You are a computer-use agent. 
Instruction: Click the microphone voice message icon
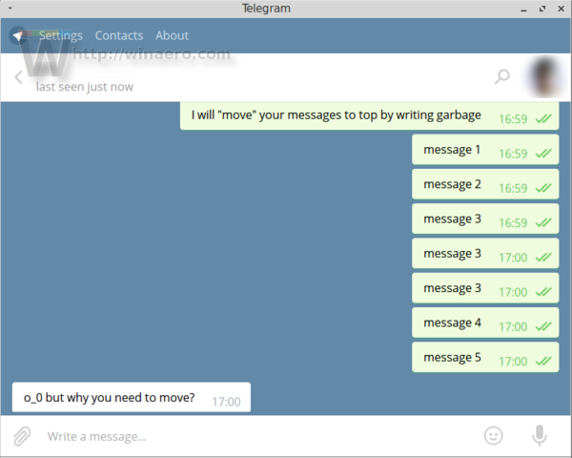coord(540,435)
